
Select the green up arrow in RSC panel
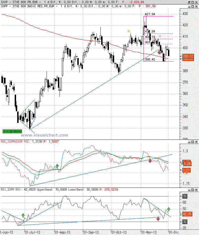tap(57, 166)
